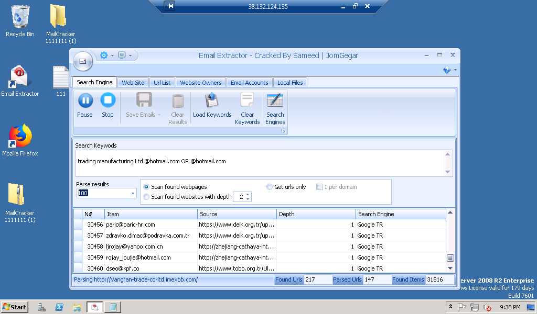Select the top MailCracker 1111111 (1) folder
This screenshot has width=537, height=314.
pos(61,24)
